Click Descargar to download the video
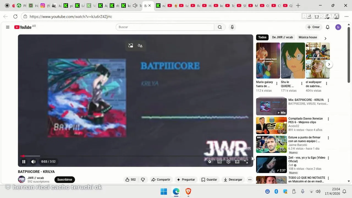Image resolution: width=352 pixels, height=198 pixels. [x=233, y=180]
